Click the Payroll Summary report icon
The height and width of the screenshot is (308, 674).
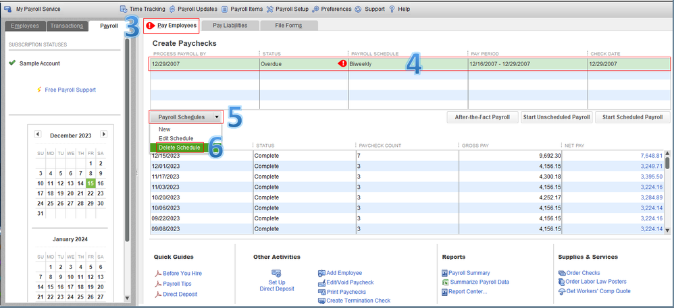point(445,273)
